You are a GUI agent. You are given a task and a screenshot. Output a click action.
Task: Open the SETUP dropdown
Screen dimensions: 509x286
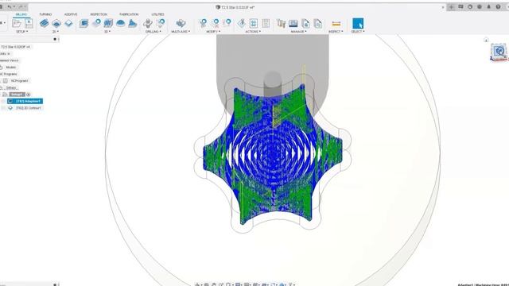pyautogui.click(x=22, y=32)
